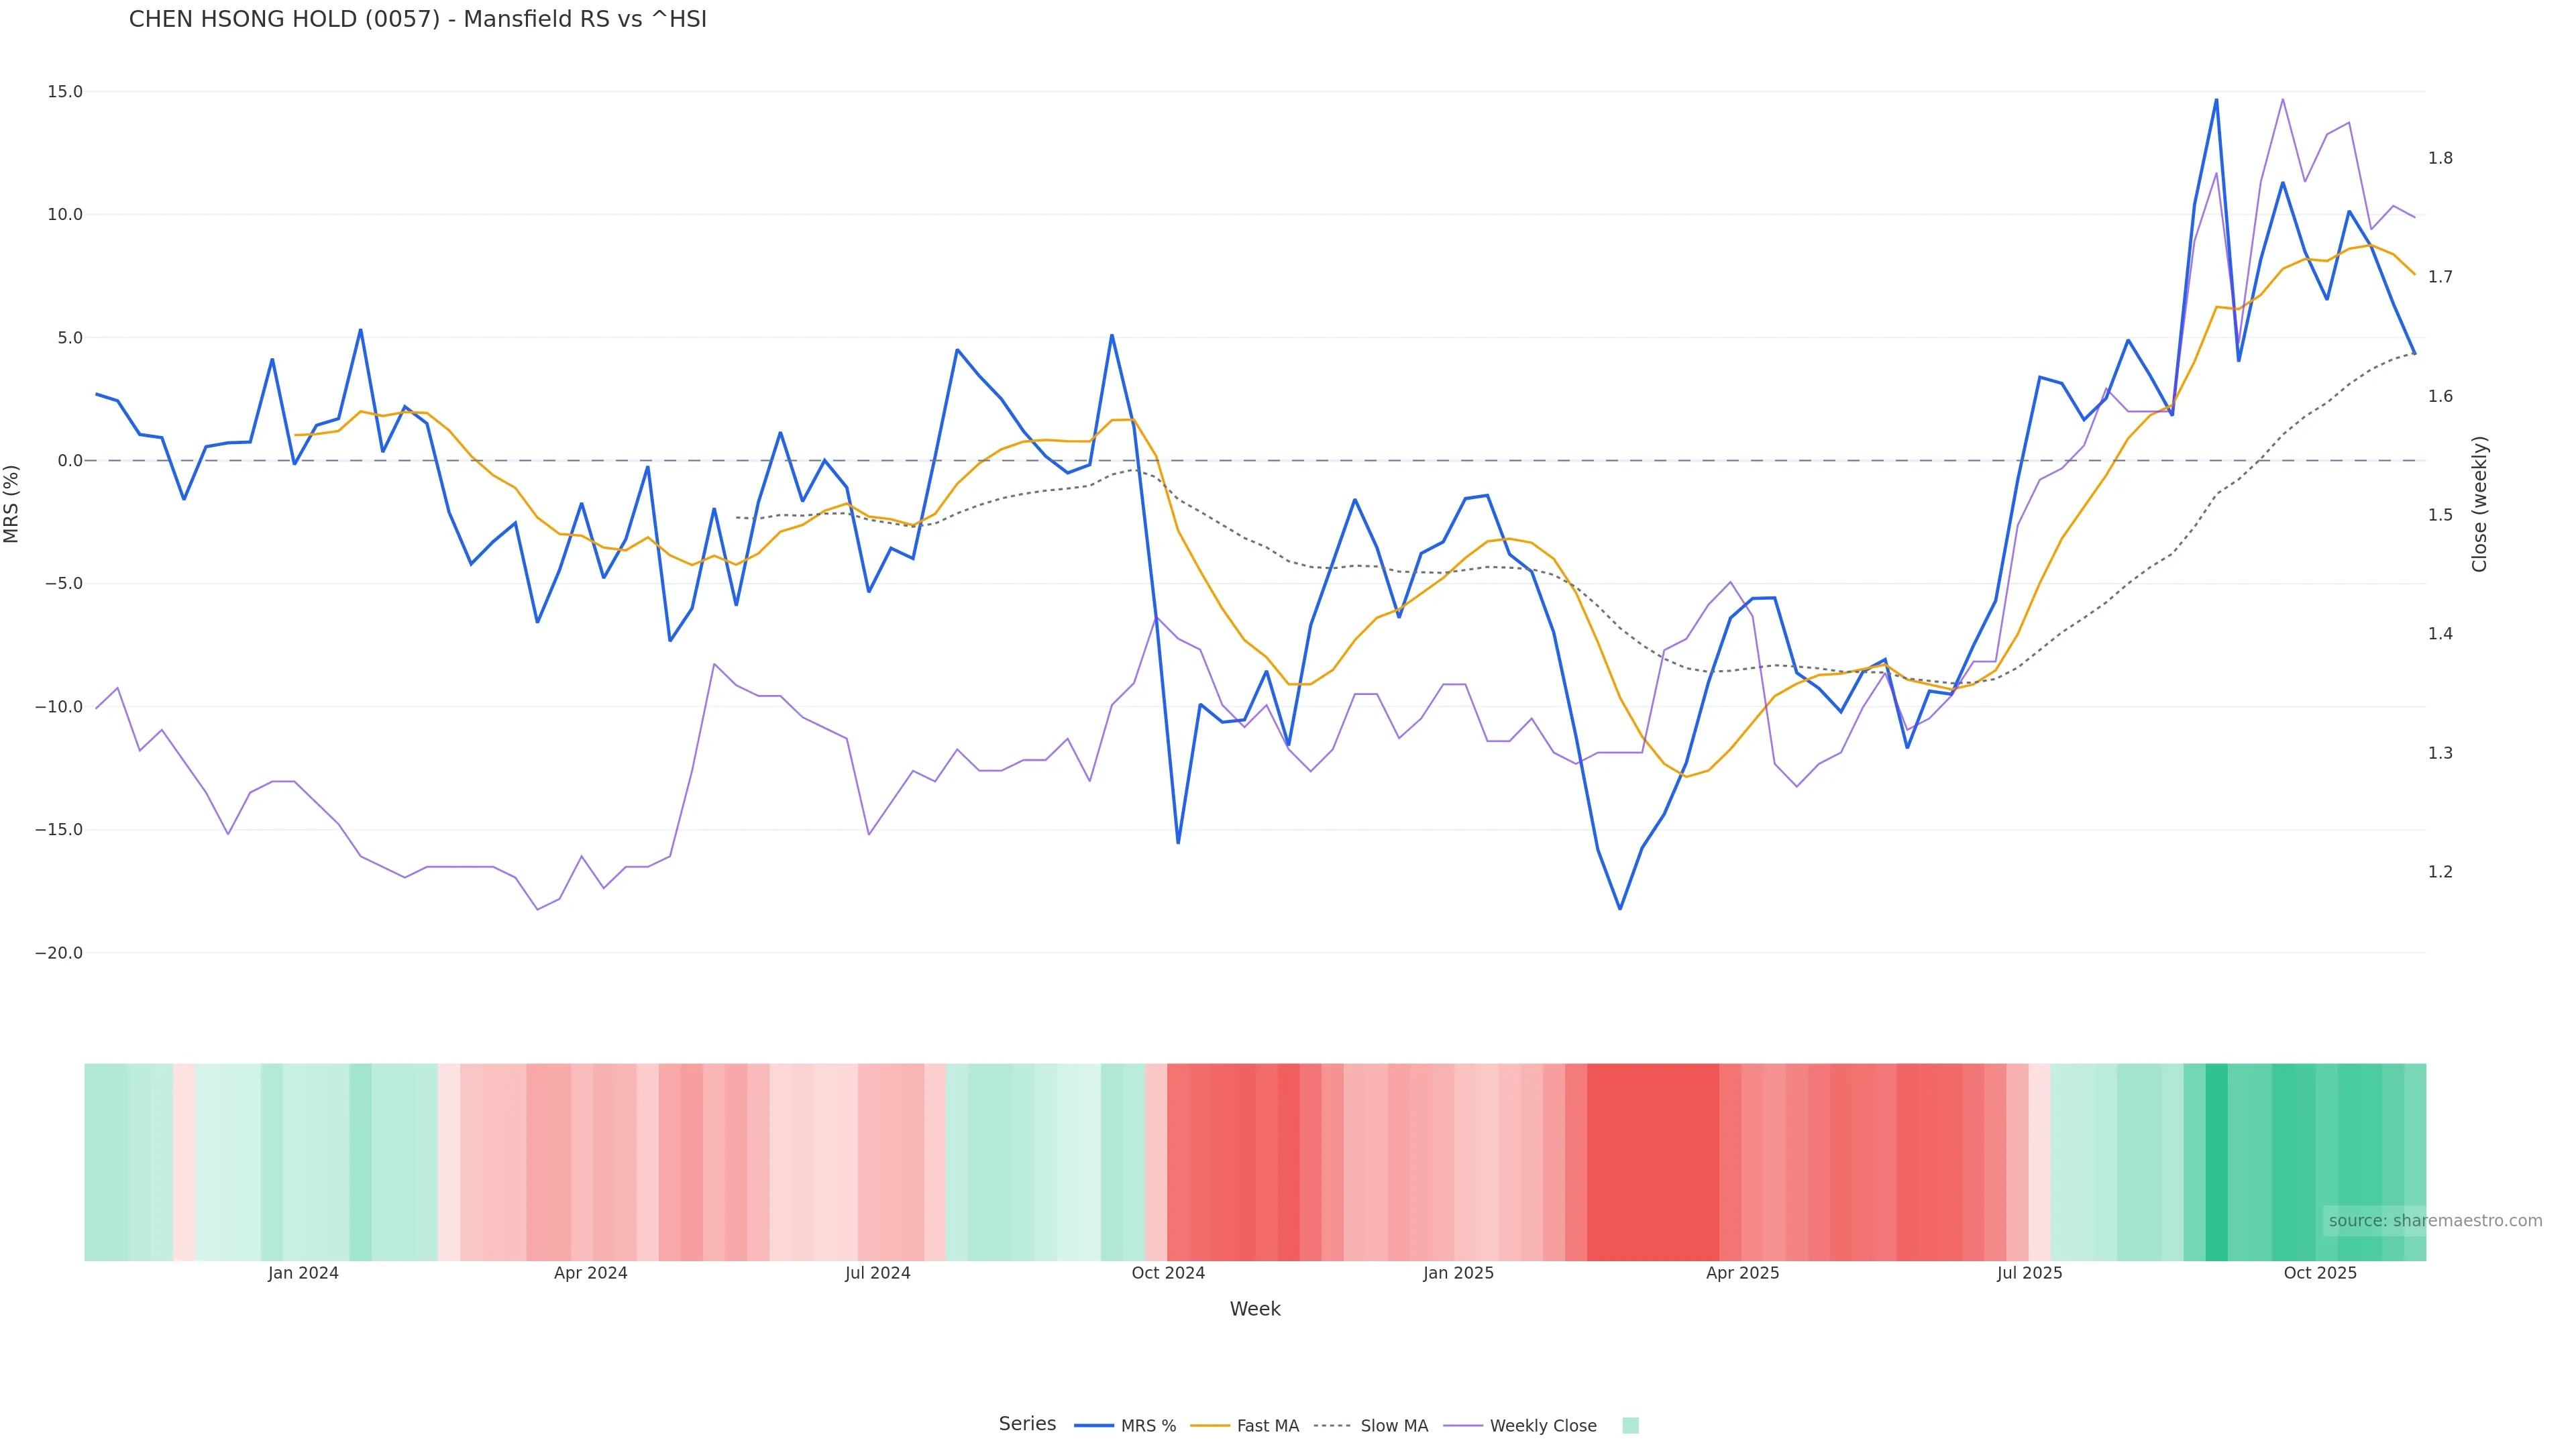Click the dashed Slow MA legend line icon

tap(1332, 1426)
